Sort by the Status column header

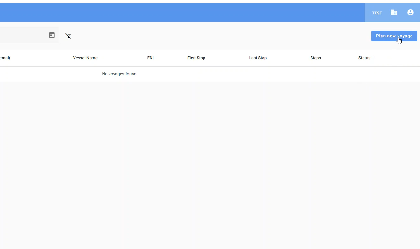pos(364,58)
